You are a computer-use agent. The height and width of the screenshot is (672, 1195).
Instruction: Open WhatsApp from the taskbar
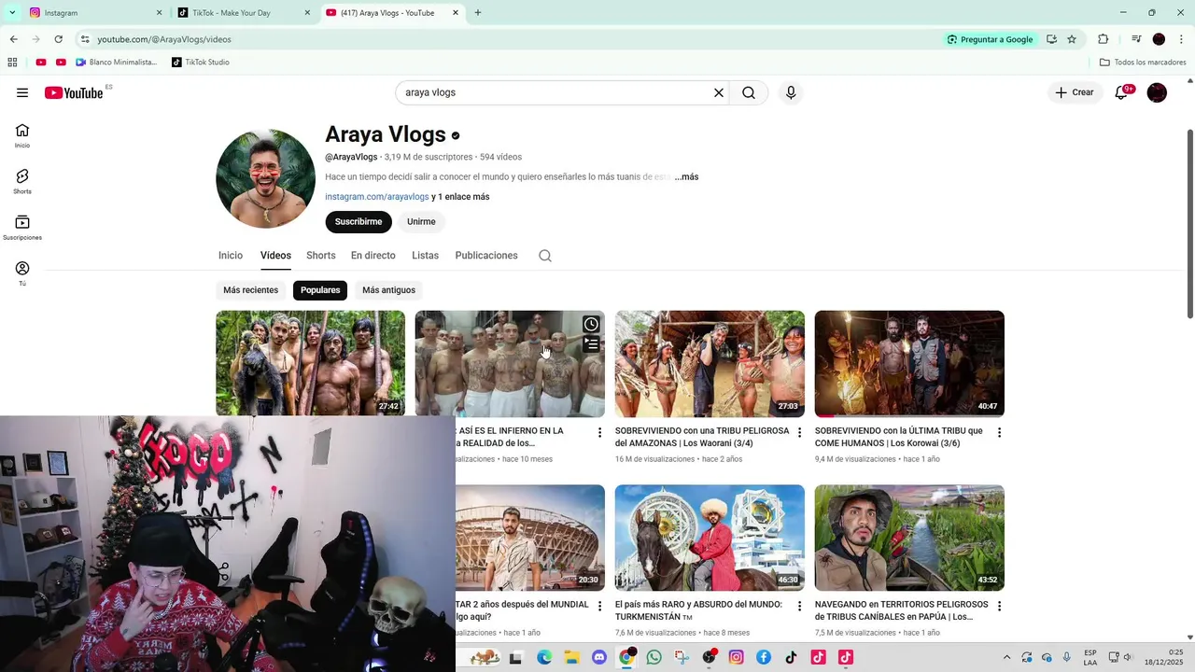(654, 657)
